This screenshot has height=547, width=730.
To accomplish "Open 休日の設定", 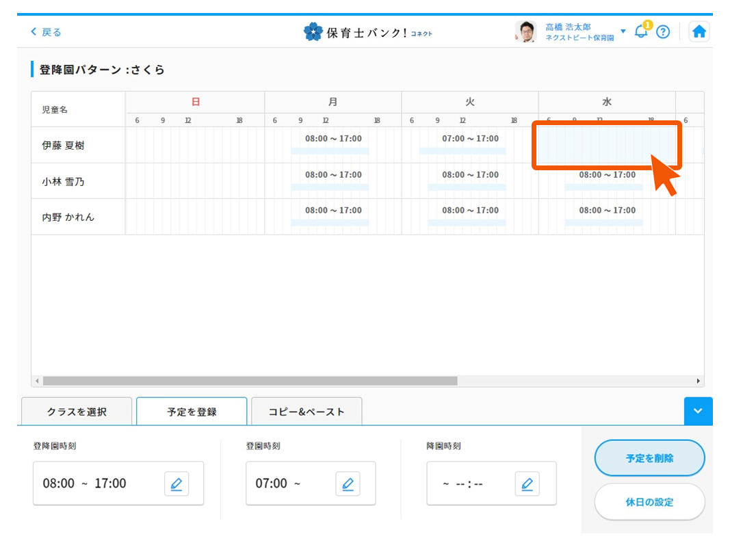I will [649, 501].
